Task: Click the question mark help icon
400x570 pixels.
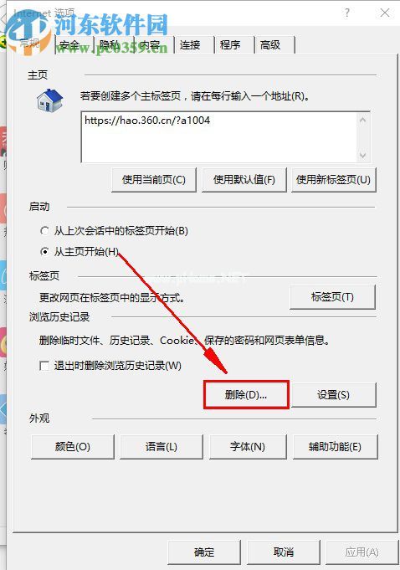Action: click(347, 13)
